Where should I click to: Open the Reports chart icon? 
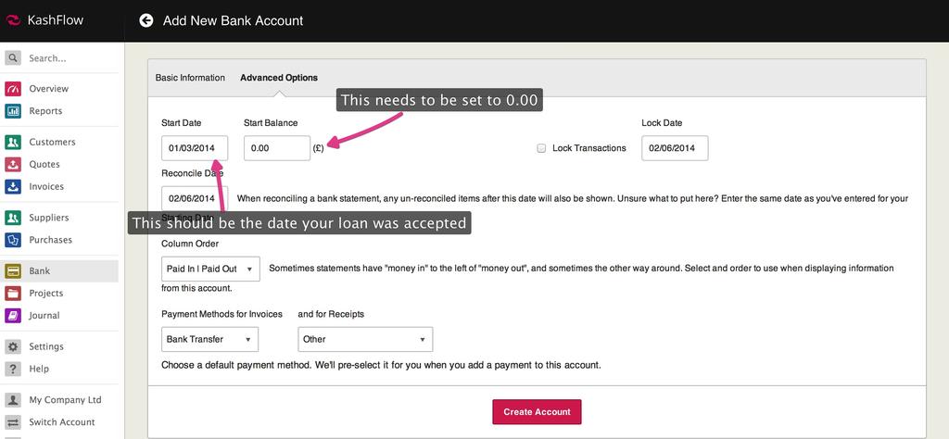coord(13,111)
